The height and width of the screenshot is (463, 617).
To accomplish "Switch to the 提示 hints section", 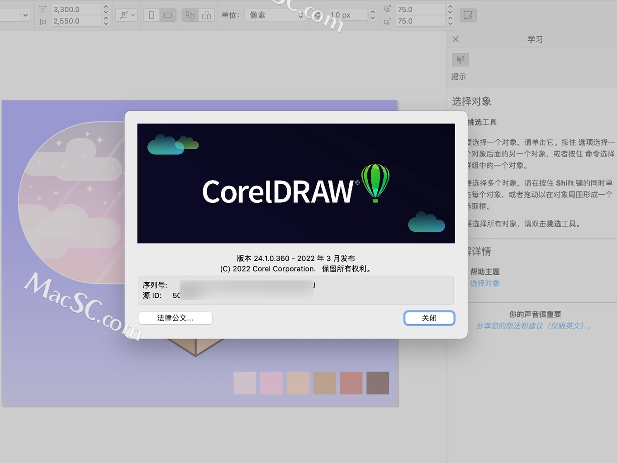I will pyautogui.click(x=459, y=77).
